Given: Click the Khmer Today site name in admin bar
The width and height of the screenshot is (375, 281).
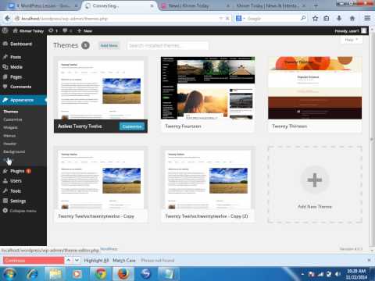Looking at the screenshot, I should click(28, 30).
